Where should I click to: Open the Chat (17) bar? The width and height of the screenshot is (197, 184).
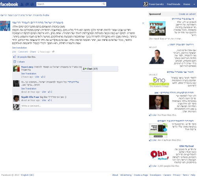100,69
